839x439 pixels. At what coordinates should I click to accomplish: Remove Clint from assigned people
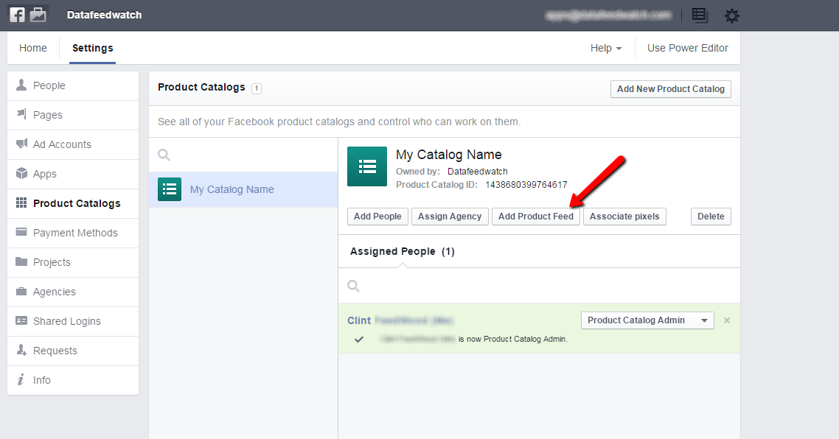(727, 320)
